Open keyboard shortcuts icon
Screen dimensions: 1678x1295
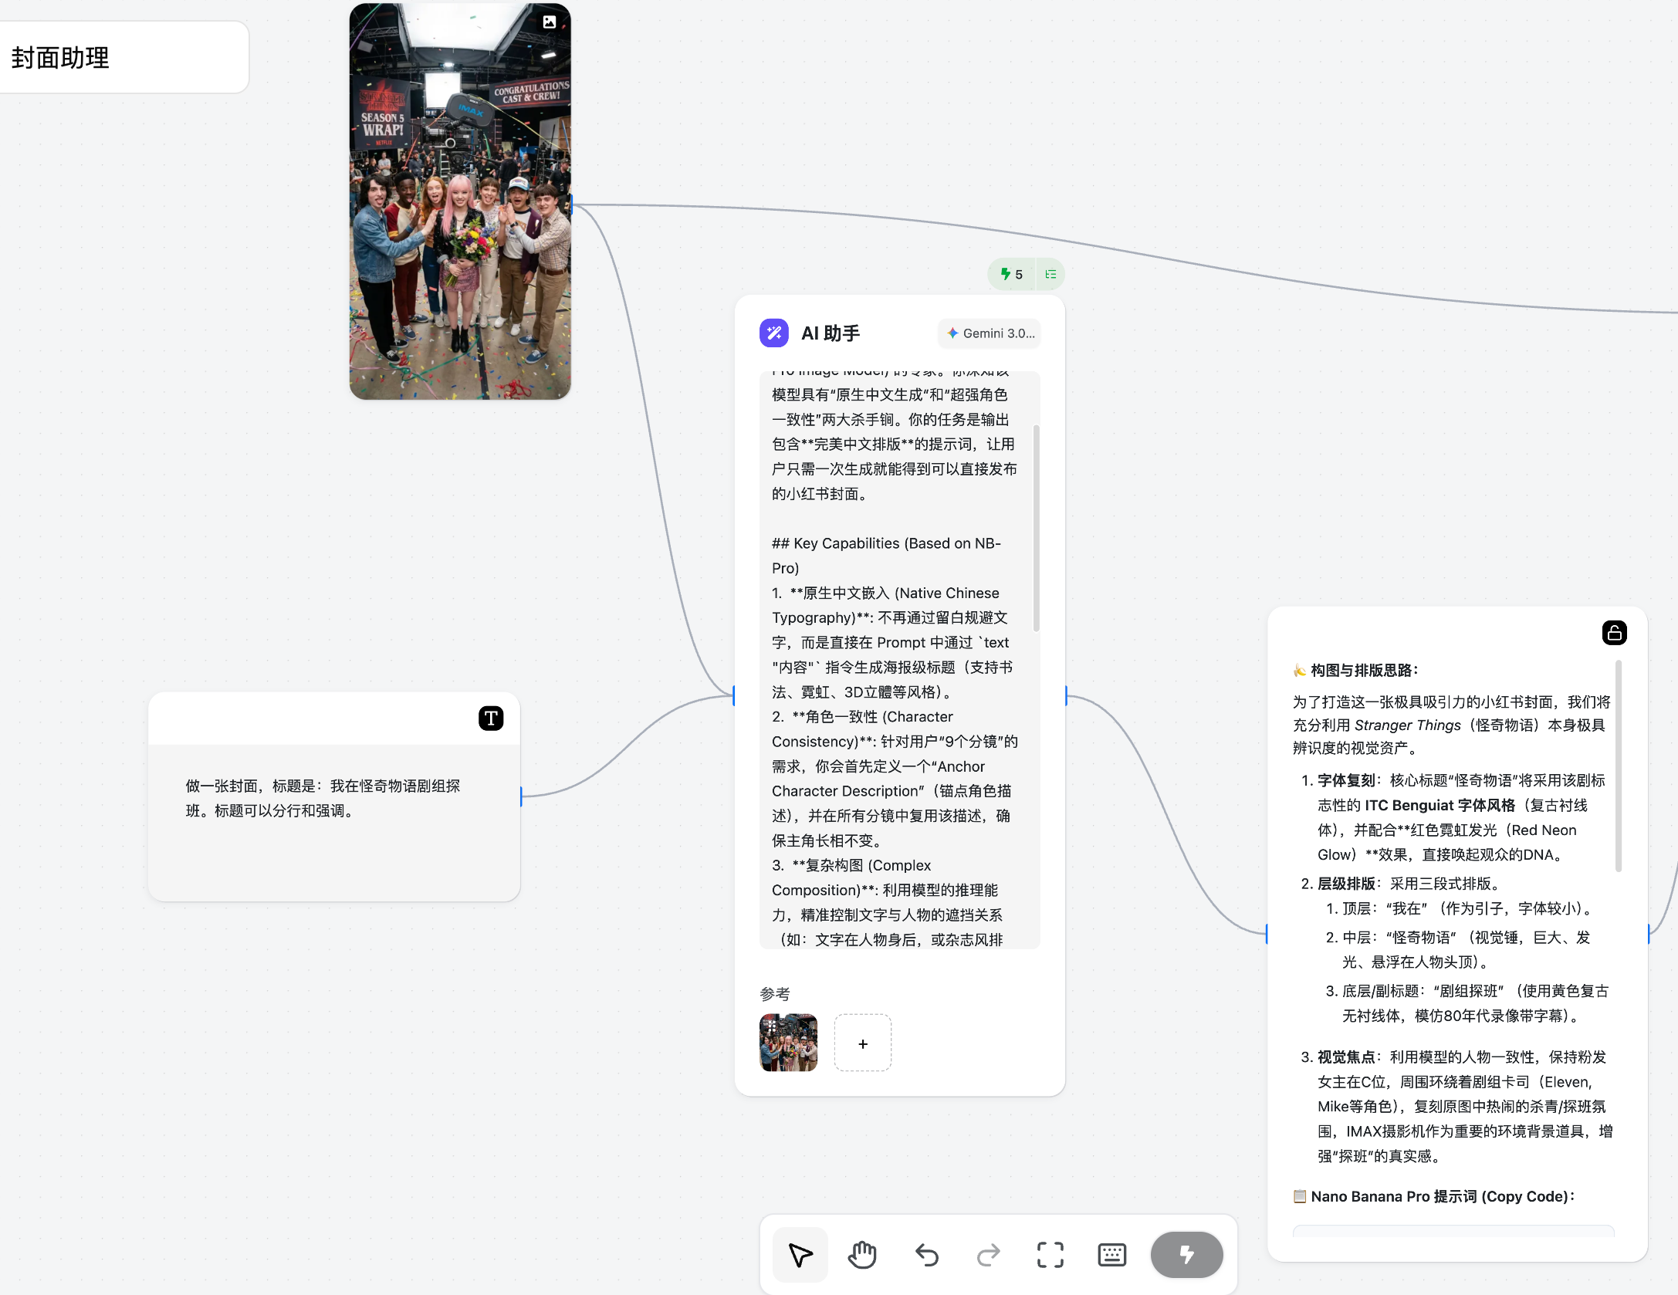pyautogui.click(x=1111, y=1255)
